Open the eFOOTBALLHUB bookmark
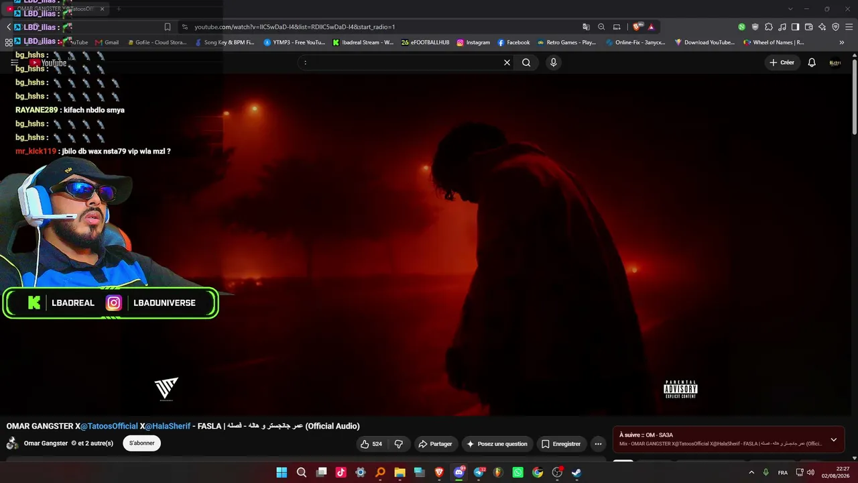Viewport: 858px width, 483px height. (x=426, y=42)
